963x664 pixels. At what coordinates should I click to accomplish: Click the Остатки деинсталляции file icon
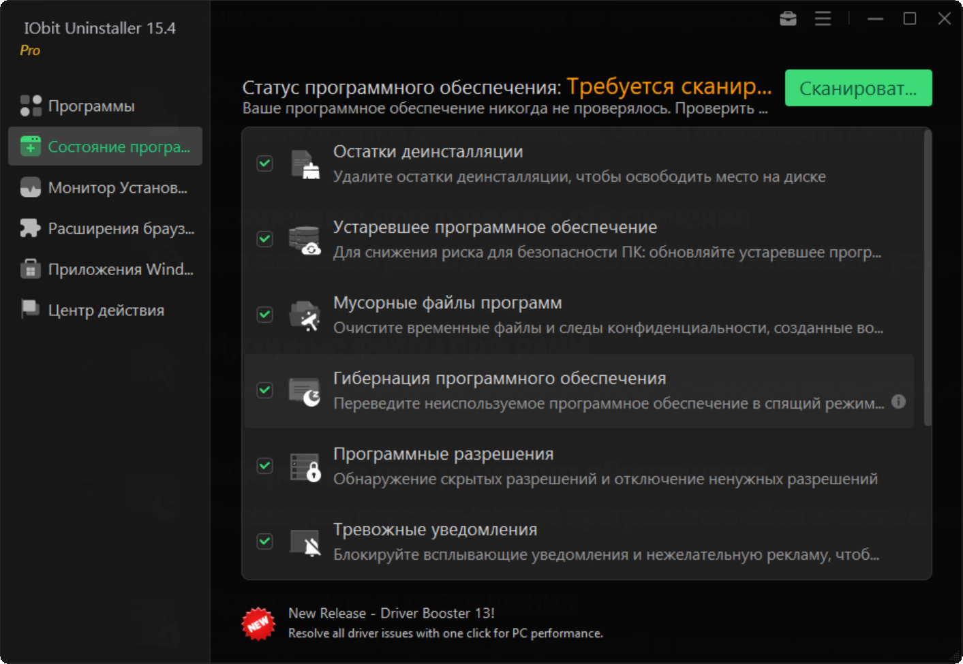coord(305,164)
